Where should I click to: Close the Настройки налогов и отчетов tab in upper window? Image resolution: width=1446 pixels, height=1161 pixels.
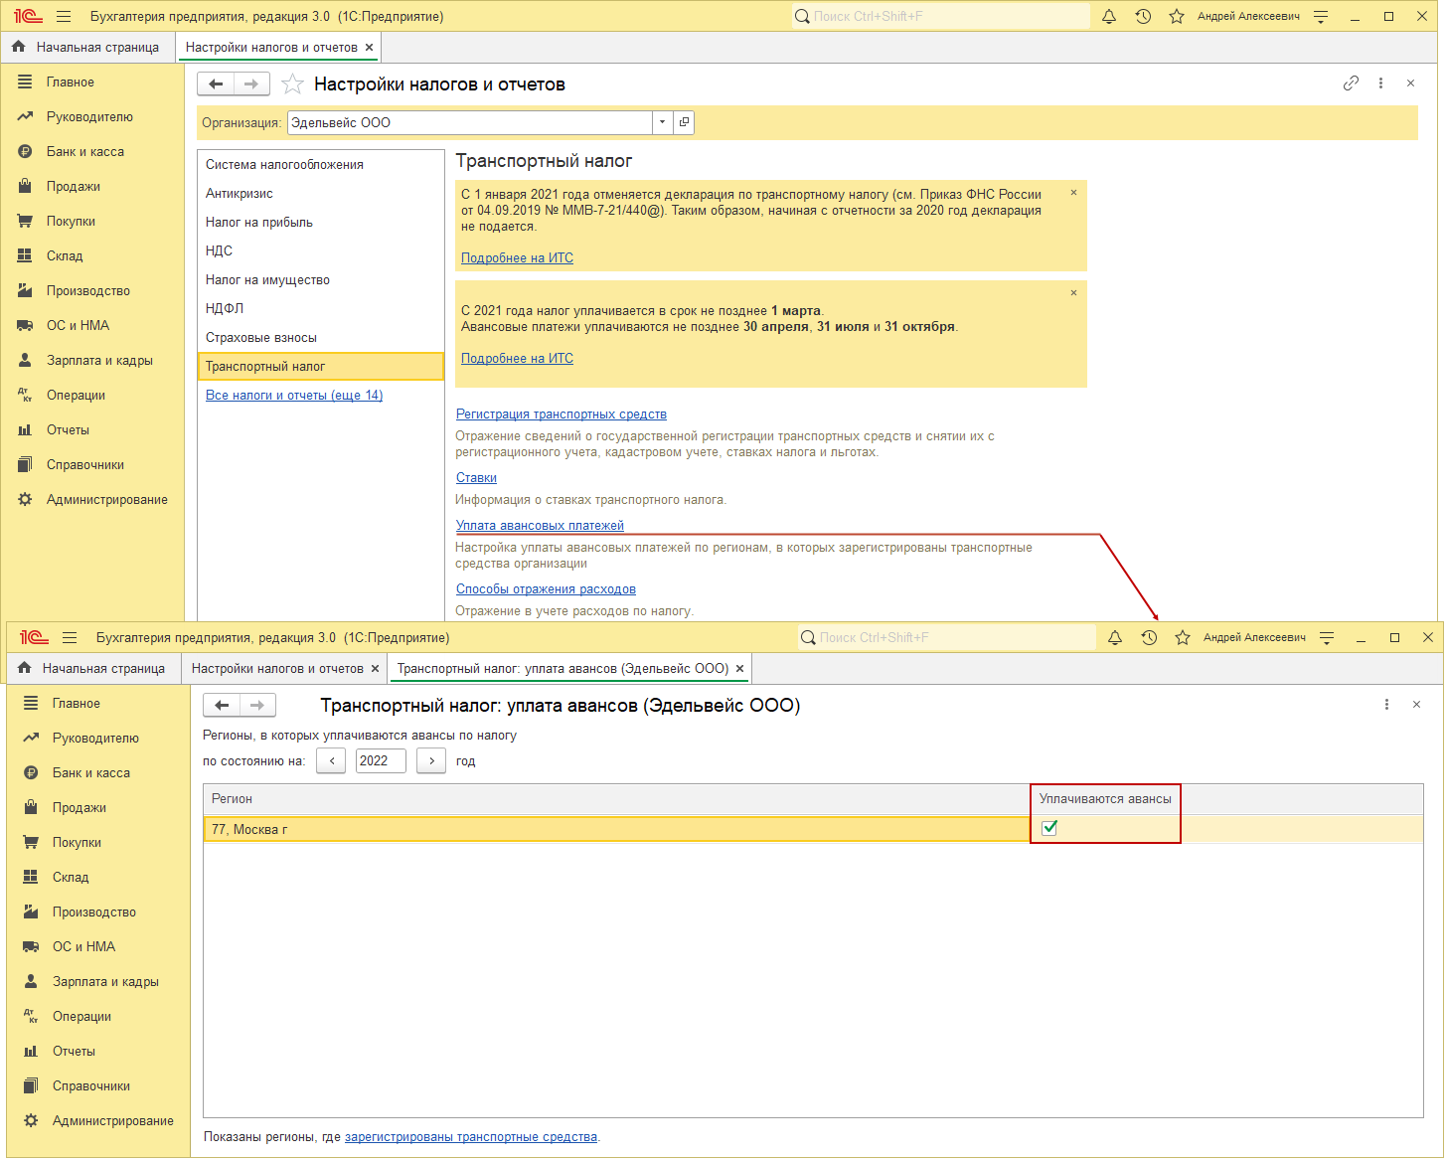pyautogui.click(x=370, y=48)
